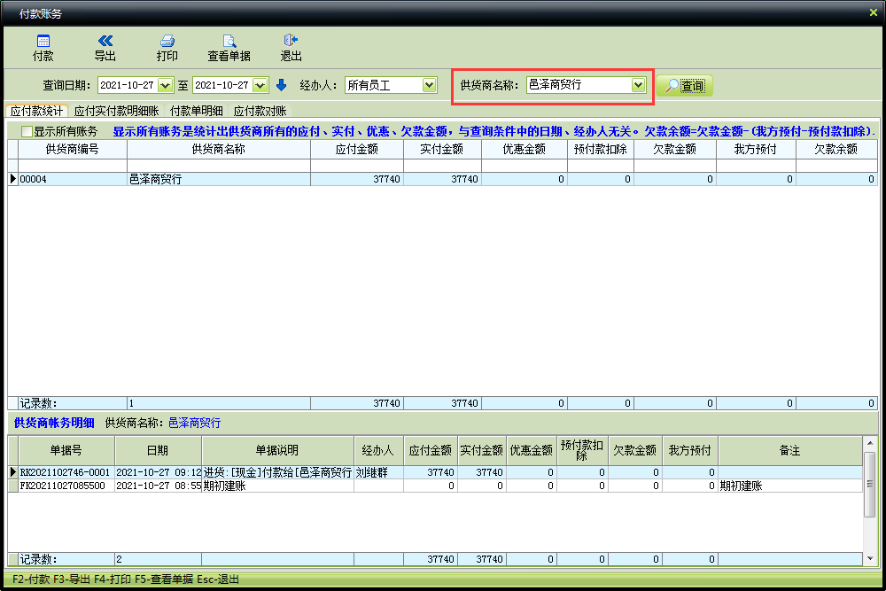Select row RK2021102746-0001

435,472
